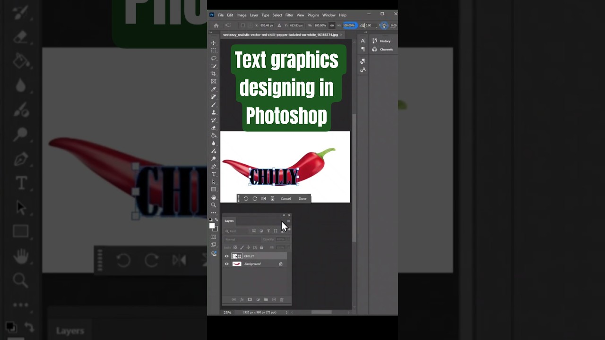Open the Layers panel flyout menu
Screen dimensions: 605x340
point(288,221)
